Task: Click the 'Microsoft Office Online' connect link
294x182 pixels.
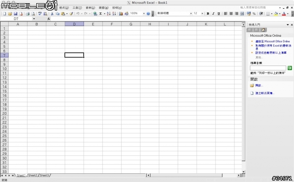Action: click(272, 41)
